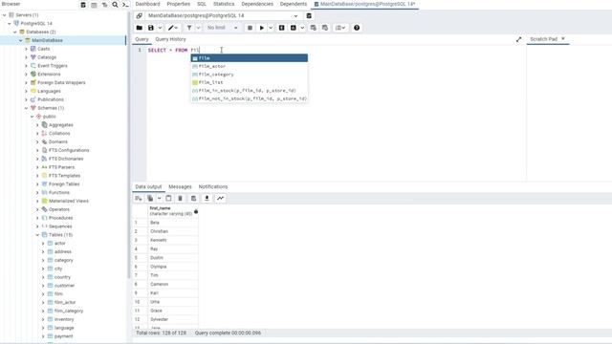Select the Extensions node in the tree

point(49,75)
